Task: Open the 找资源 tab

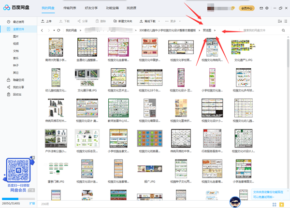Action: [131, 8]
